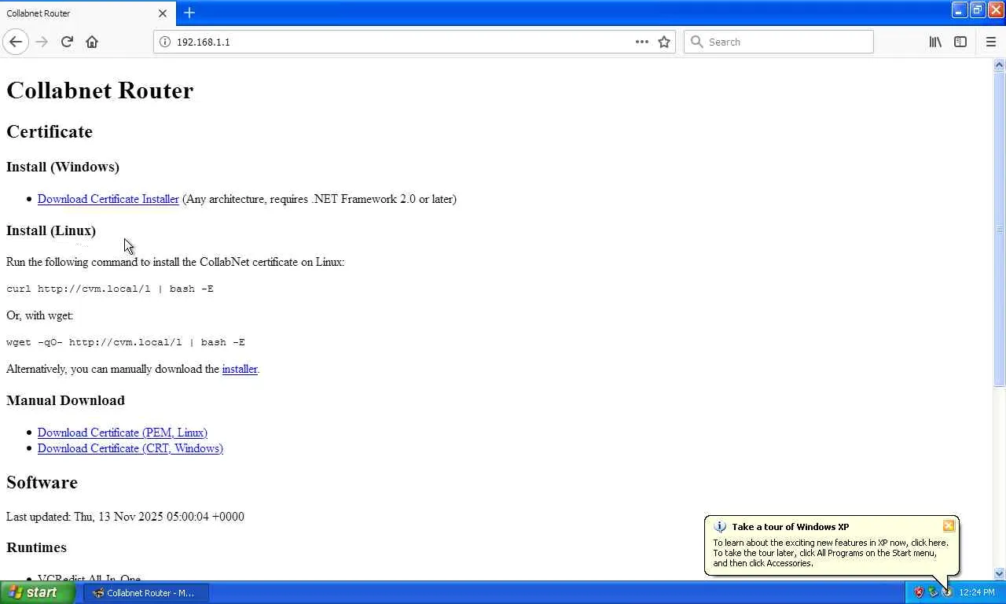Screen dimensions: 1006x604
Task: Minimize the Firefox window
Action: pyautogui.click(x=960, y=10)
